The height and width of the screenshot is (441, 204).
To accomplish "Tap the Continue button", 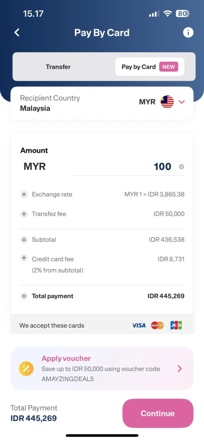I will click(158, 413).
